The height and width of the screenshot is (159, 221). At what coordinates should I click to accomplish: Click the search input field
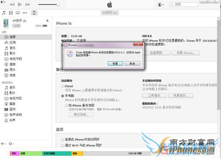coord(183,4)
